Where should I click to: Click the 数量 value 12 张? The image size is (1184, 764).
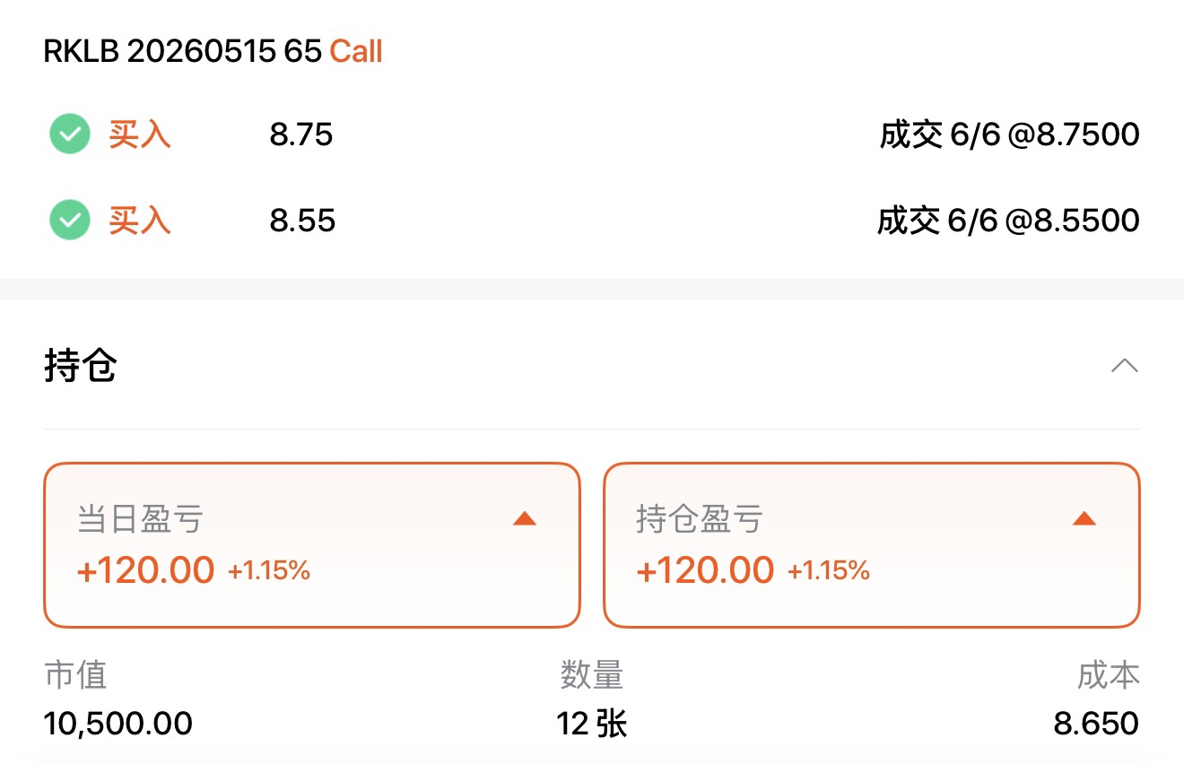[592, 723]
